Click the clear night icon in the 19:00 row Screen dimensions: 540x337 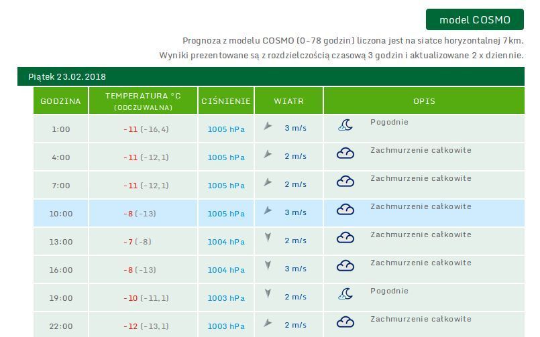click(x=345, y=294)
